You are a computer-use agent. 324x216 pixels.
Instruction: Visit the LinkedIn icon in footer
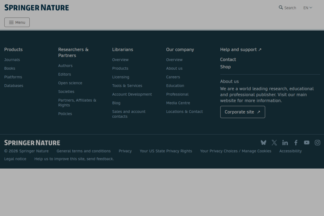[285, 143]
